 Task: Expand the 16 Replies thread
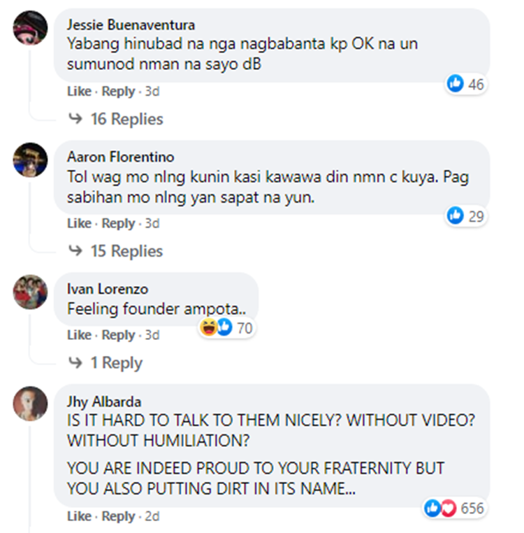point(126,119)
